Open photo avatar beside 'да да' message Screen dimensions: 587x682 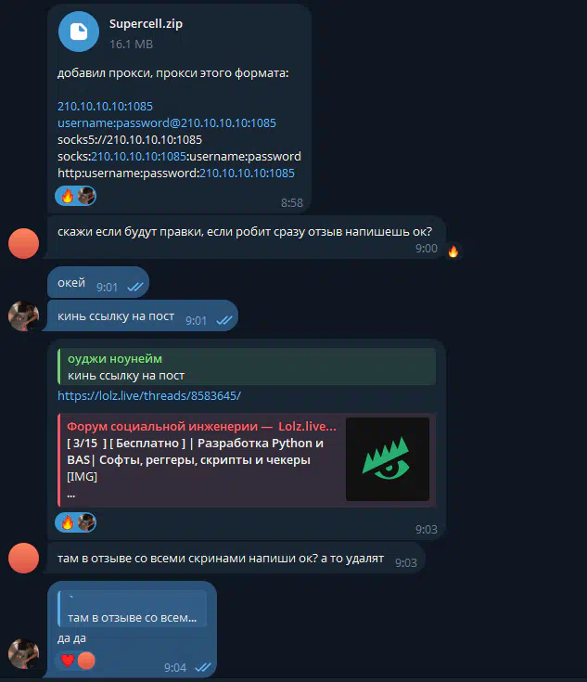(x=23, y=654)
